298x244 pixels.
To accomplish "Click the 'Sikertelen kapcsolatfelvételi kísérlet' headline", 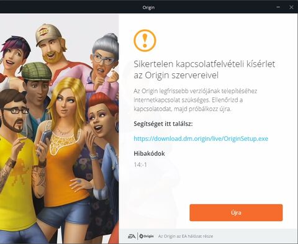I will 204,70.
